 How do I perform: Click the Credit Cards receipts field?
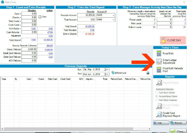click(x=29, y=25)
